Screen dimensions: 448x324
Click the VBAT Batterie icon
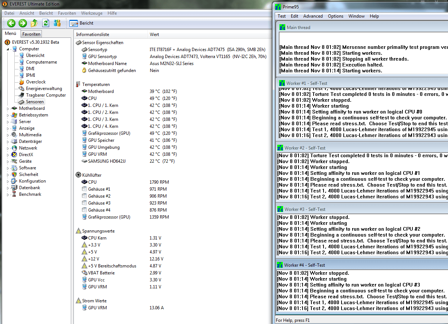pos(84,273)
